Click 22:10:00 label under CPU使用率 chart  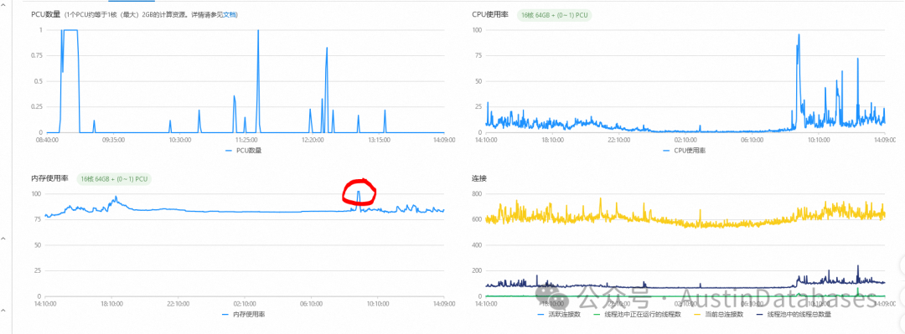click(619, 140)
